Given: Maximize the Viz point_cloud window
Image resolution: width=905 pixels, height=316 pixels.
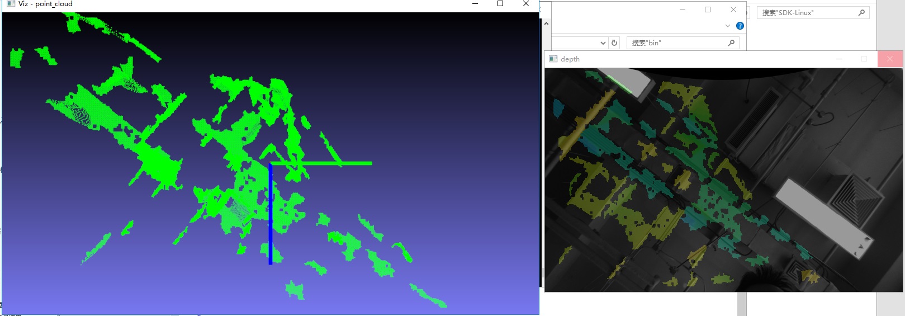Looking at the screenshot, I should point(500,3).
